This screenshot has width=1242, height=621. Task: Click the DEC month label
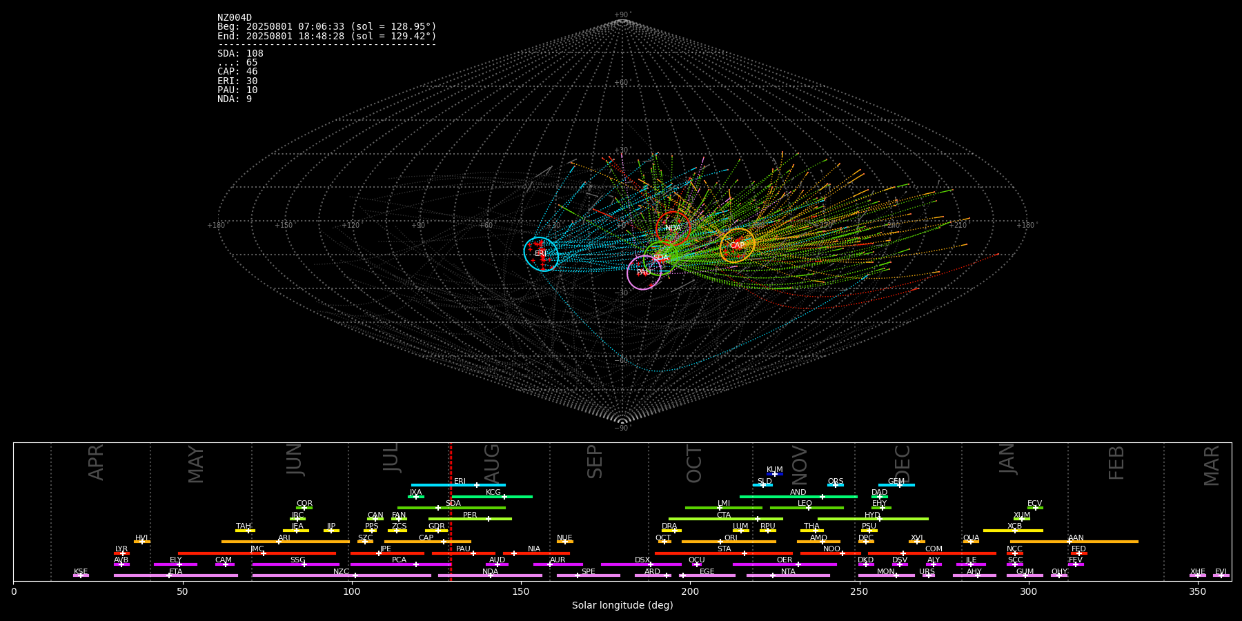(903, 463)
